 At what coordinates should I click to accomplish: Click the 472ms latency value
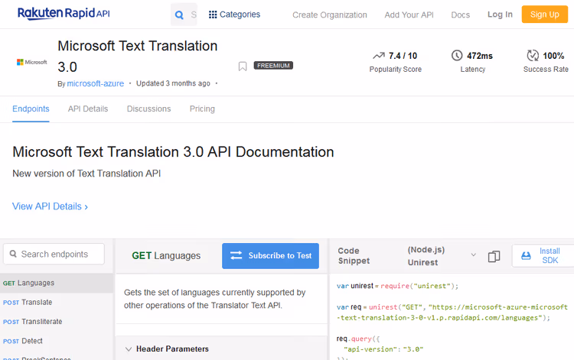point(480,56)
